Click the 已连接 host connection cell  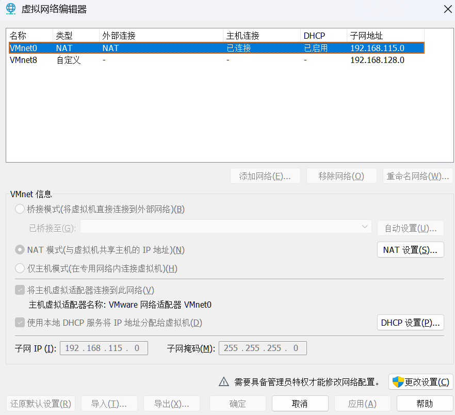pyautogui.click(x=239, y=48)
